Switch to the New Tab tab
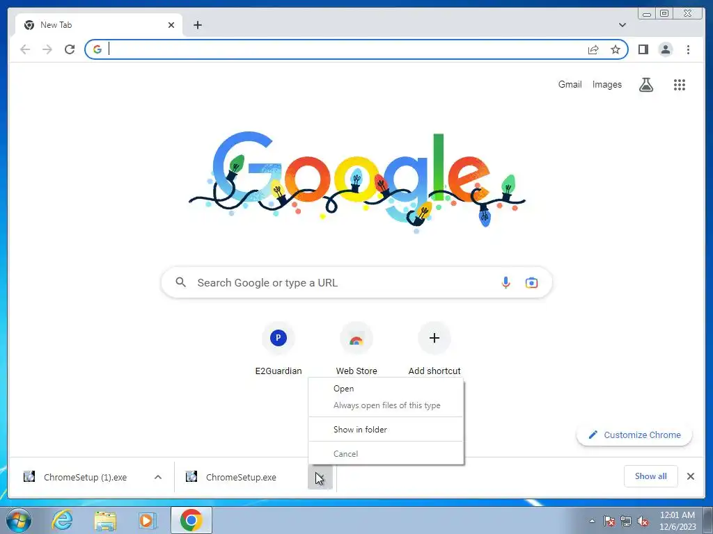The height and width of the screenshot is (534, 713). click(x=99, y=25)
